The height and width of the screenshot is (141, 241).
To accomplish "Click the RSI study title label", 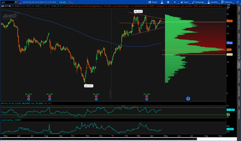I will pos(18,103).
